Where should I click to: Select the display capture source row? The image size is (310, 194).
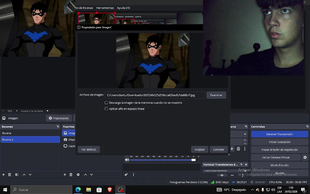click(x=69, y=146)
